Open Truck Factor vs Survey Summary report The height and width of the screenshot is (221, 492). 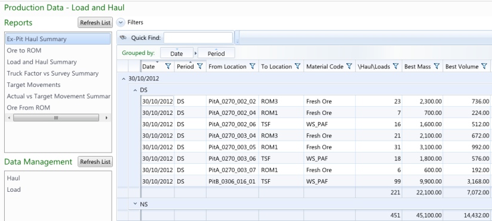click(53, 73)
